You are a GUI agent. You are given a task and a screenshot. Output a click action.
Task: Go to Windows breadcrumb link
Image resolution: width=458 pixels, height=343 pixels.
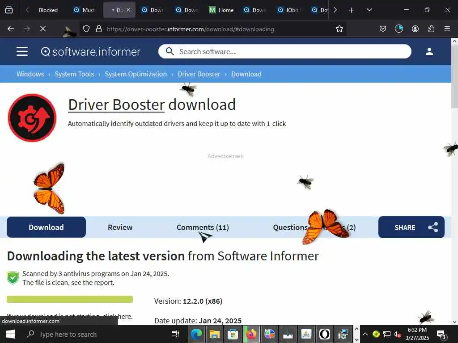(30, 74)
